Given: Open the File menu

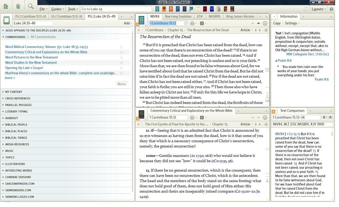Looking at the screenshot, I should [x=43, y=9].
